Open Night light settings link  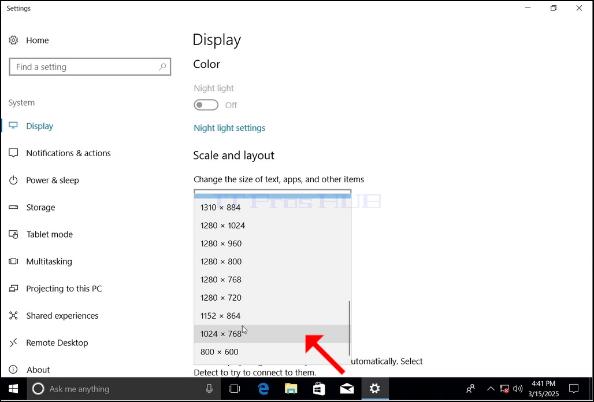(x=229, y=128)
